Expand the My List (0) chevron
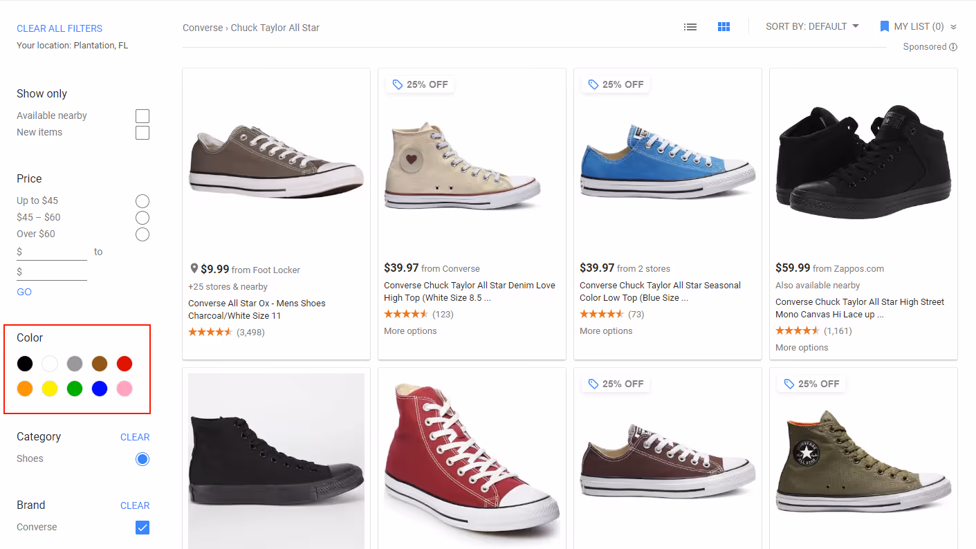 pyautogui.click(x=953, y=27)
